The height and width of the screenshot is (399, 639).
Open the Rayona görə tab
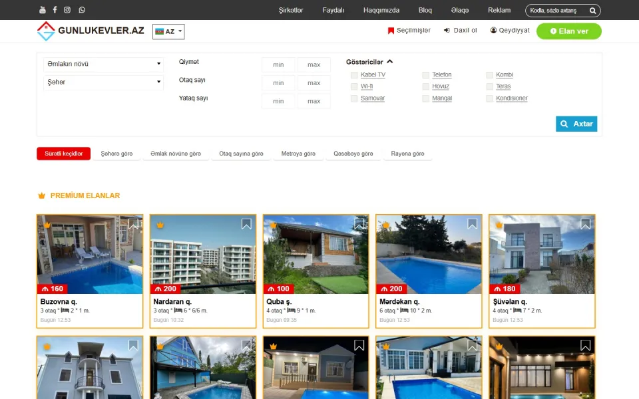(x=407, y=154)
